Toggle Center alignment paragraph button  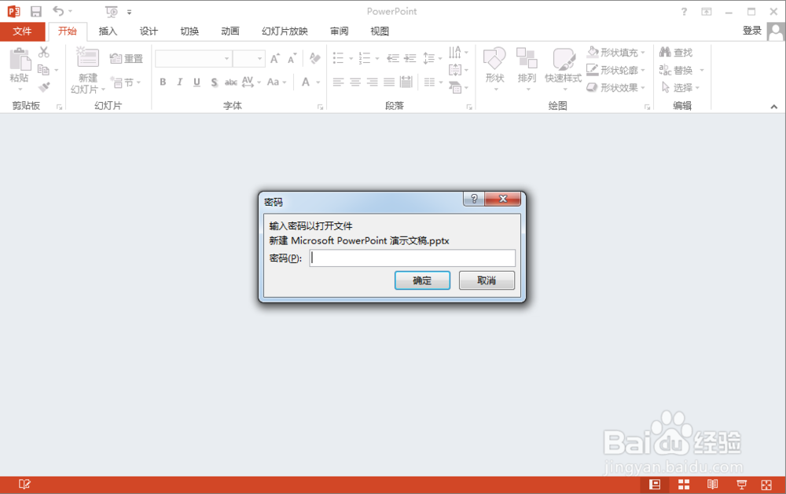pos(355,82)
